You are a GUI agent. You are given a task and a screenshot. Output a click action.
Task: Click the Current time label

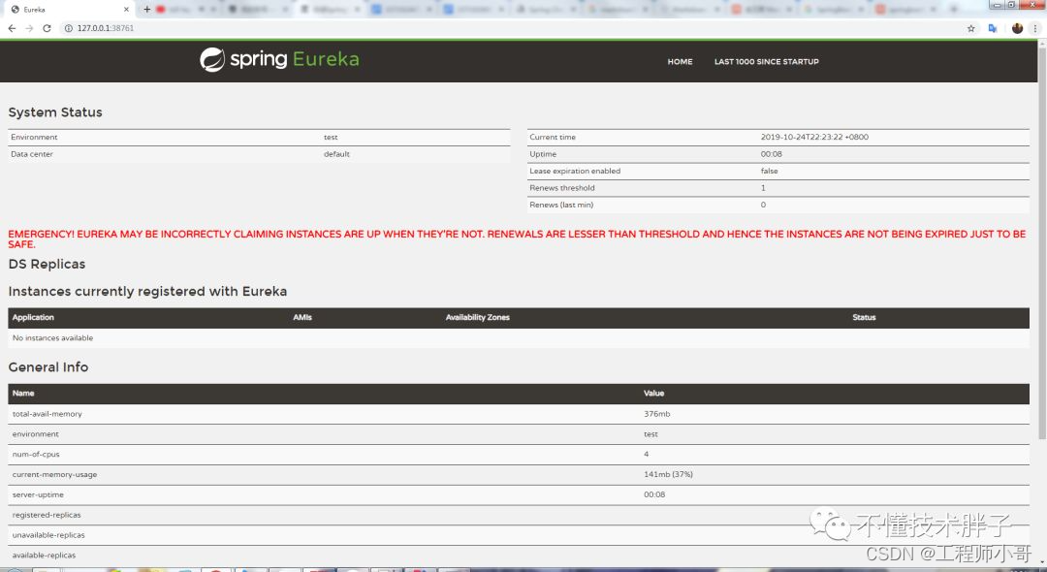coord(553,137)
